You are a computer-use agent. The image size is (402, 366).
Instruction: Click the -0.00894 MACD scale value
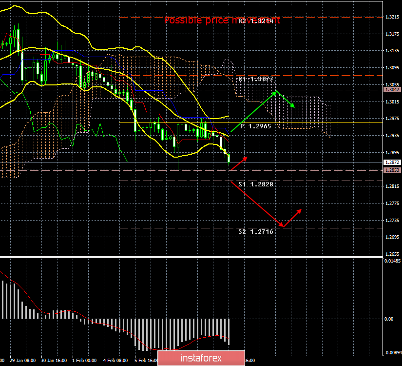tap(393, 353)
